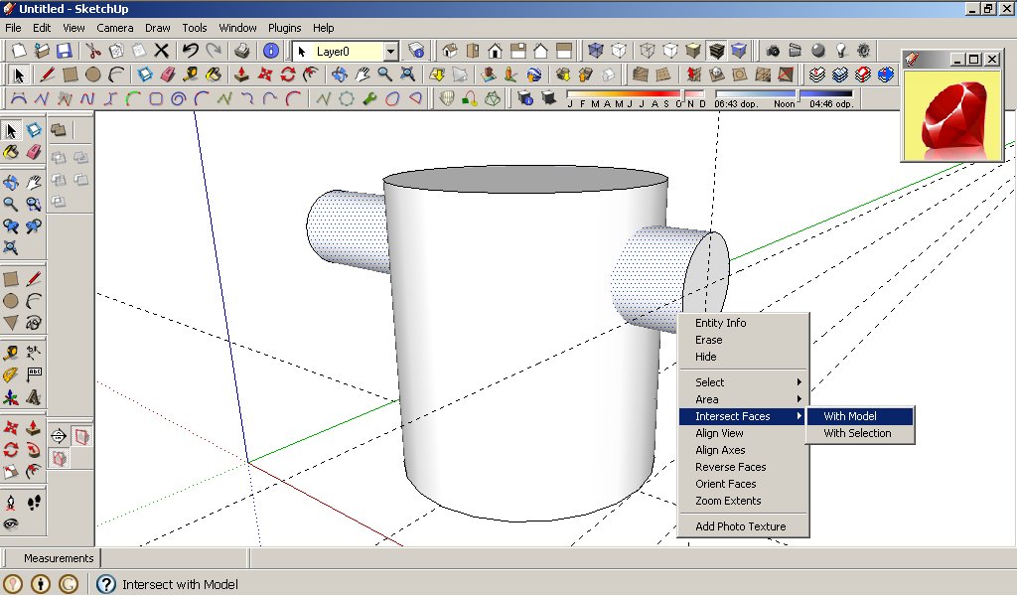The height and width of the screenshot is (596, 1017).
Task: Click the Undo arrow
Action: coord(191,51)
